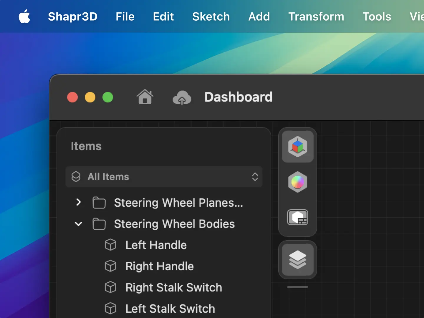
Task: Click the stacked-layers icon in All Items
Action: pyautogui.click(x=76, y=177)
